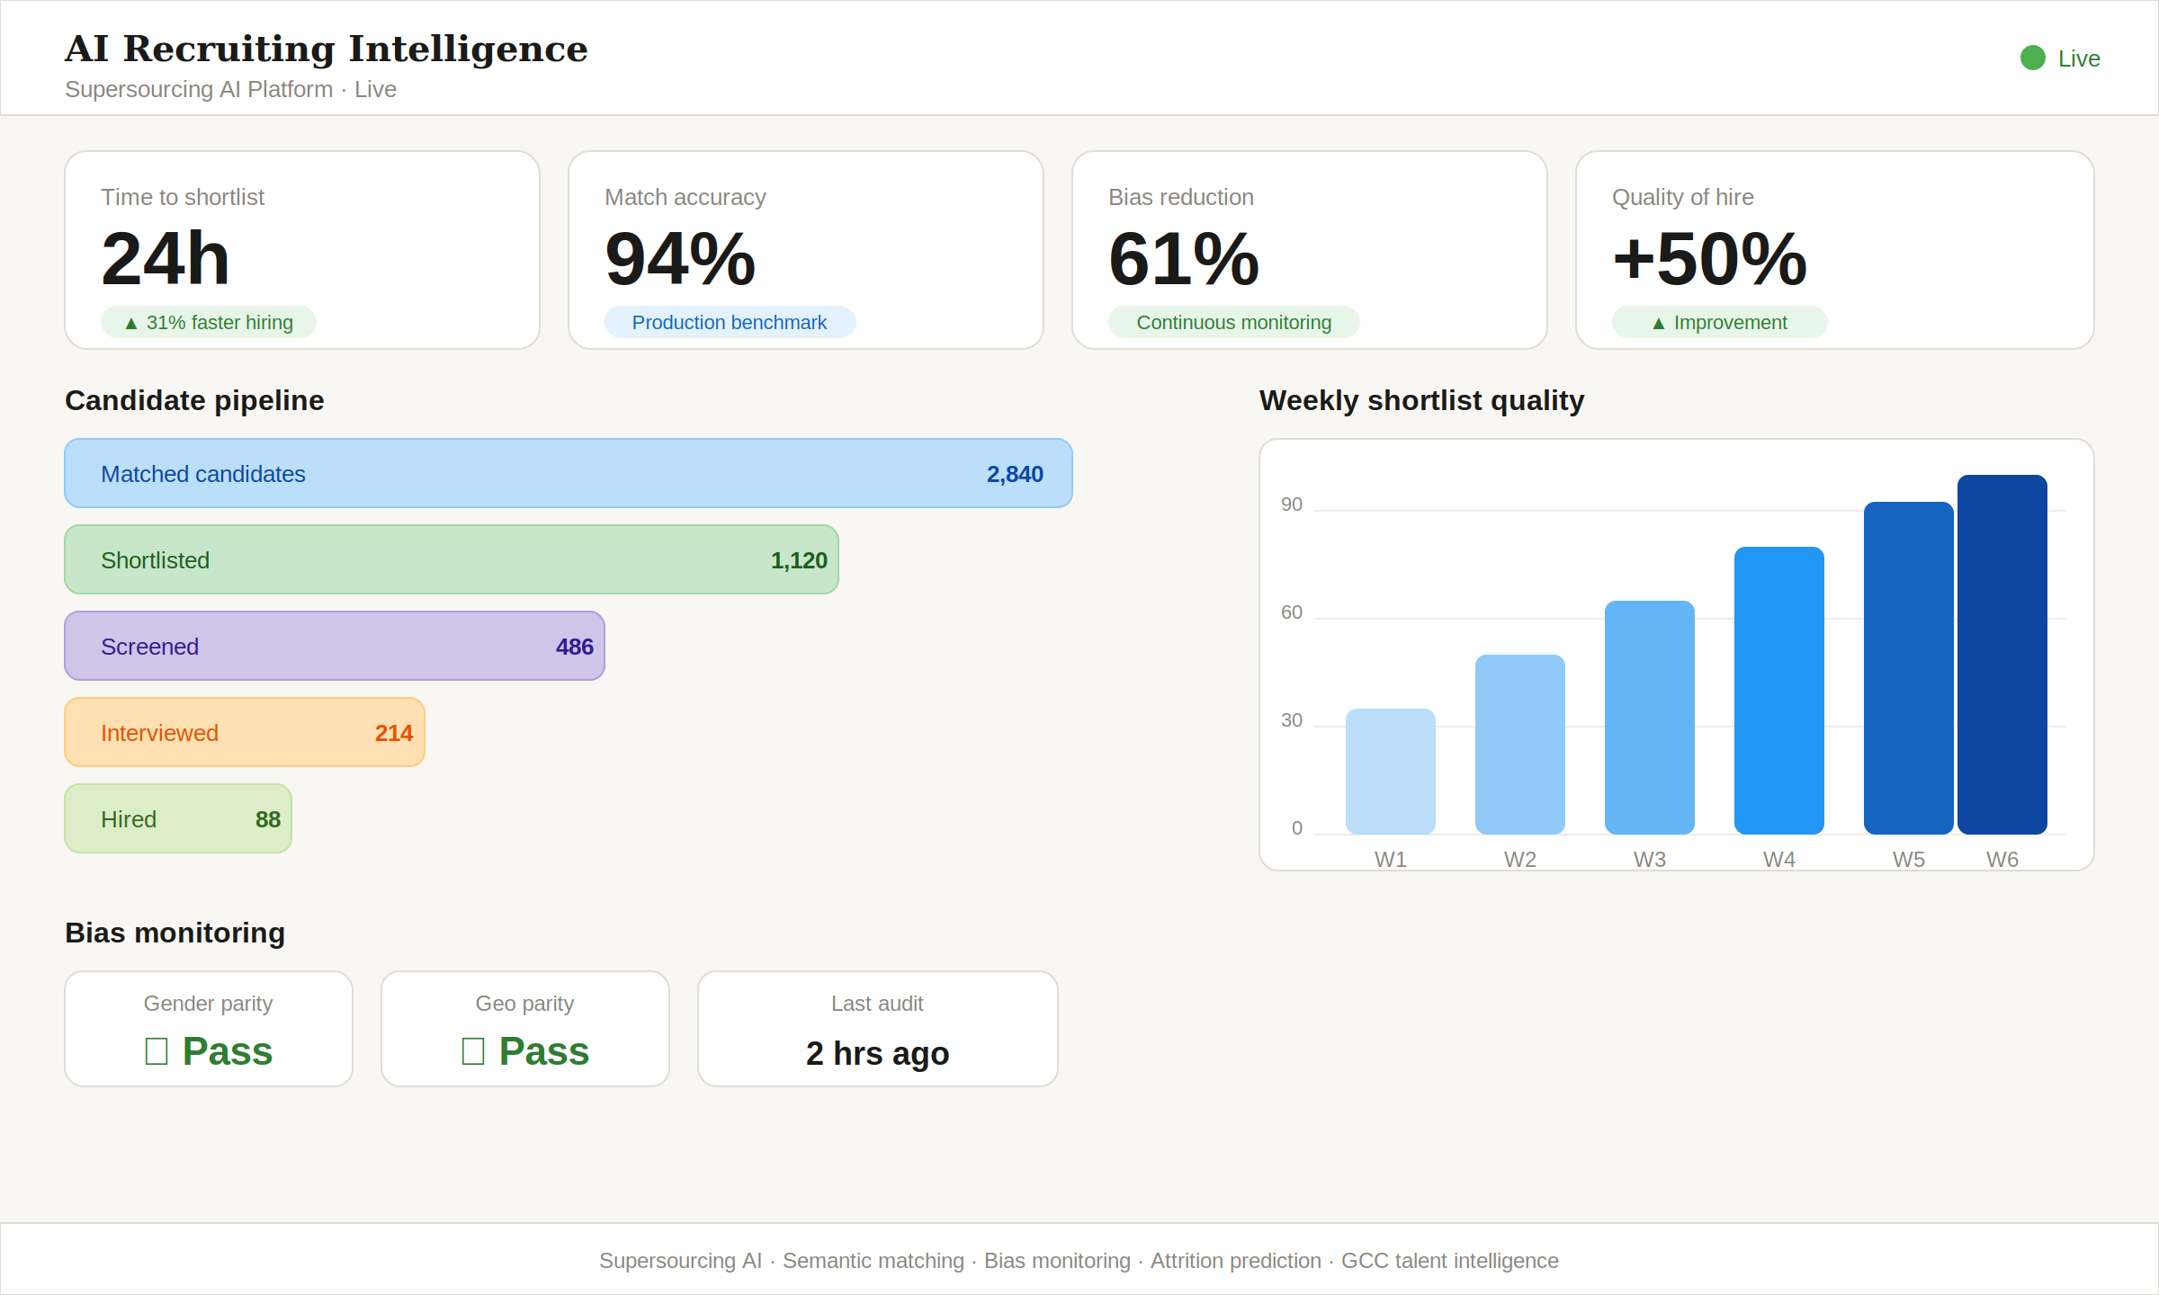Click the Production benchmark badge
This screenshot has height=1295, width=2159.
tap(730, 322)
